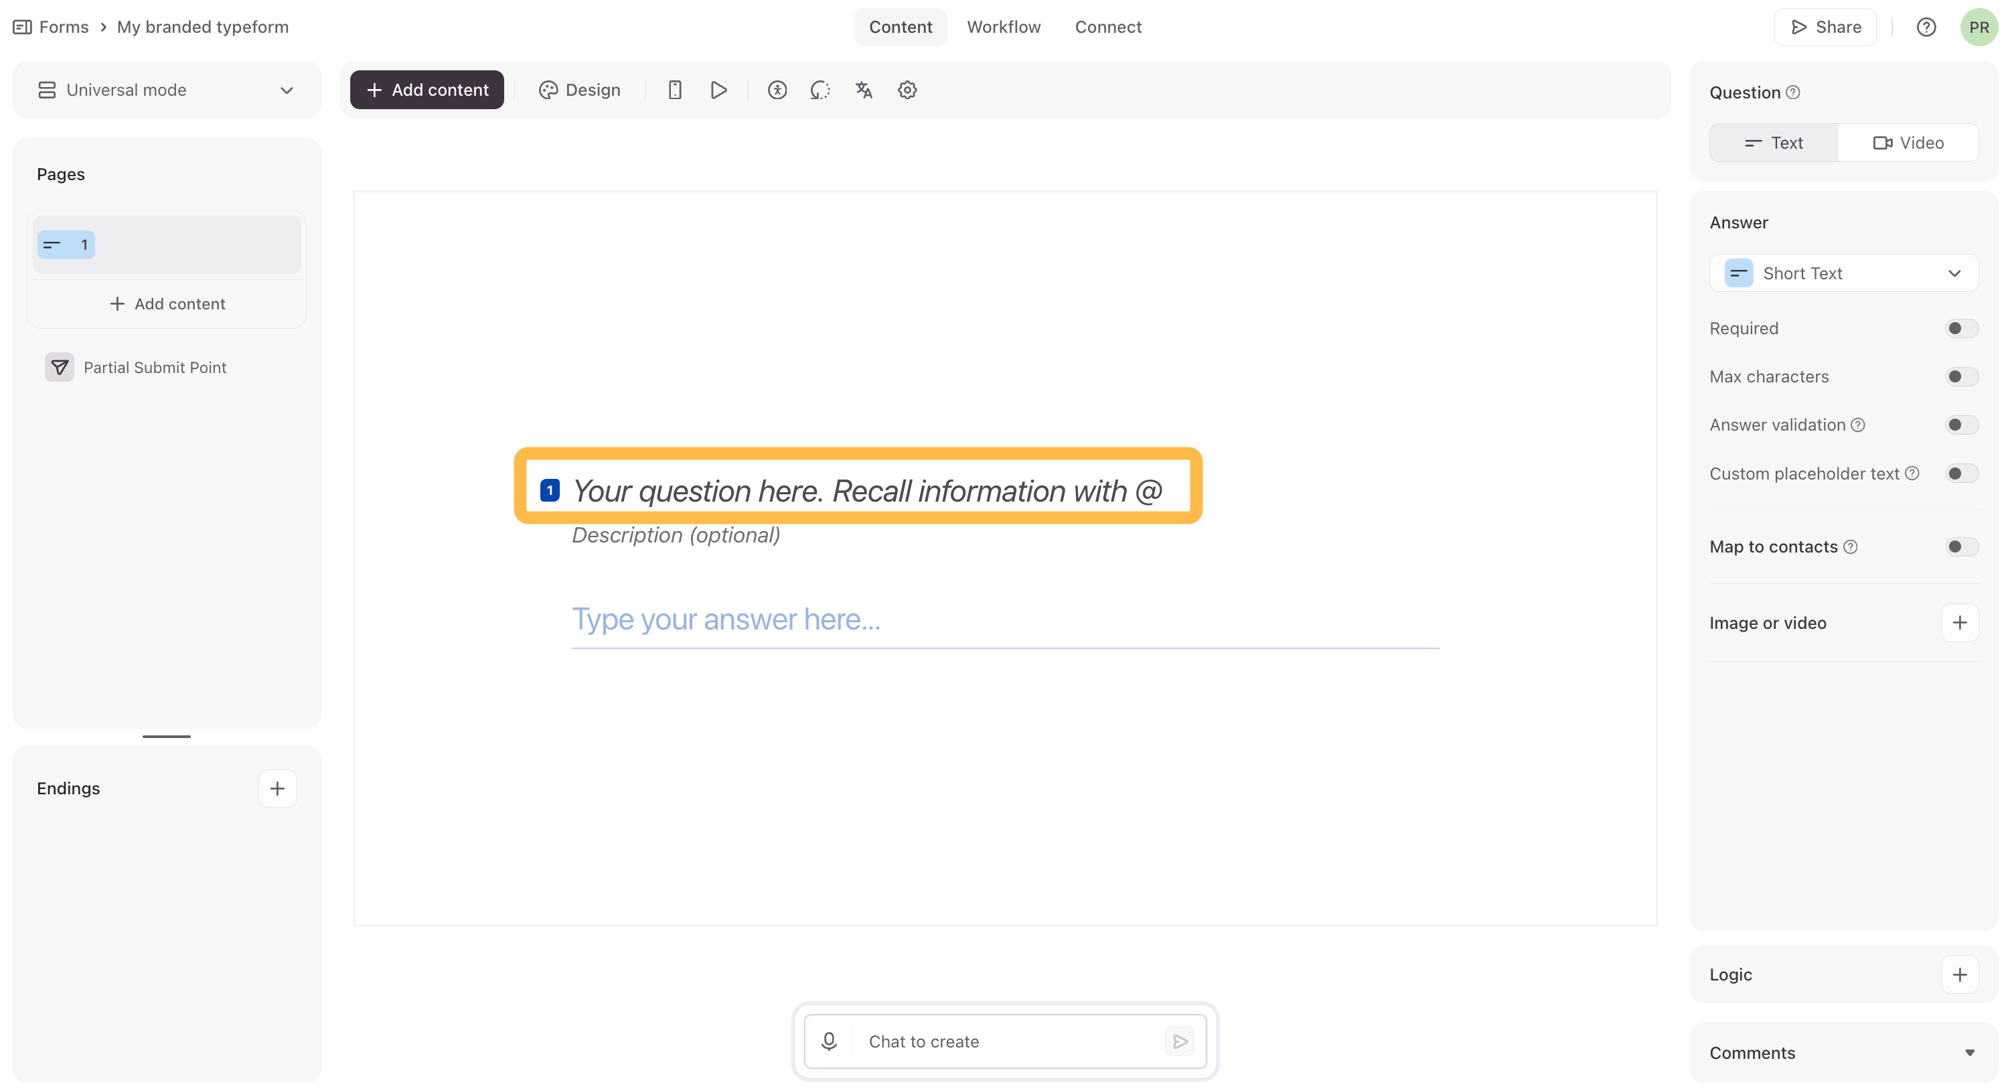Image resolution: width=2006 pixels, height=1089 pixels.
Task: Click My branded typeform breadcrumb title
Action: click(x=202, y=27)
